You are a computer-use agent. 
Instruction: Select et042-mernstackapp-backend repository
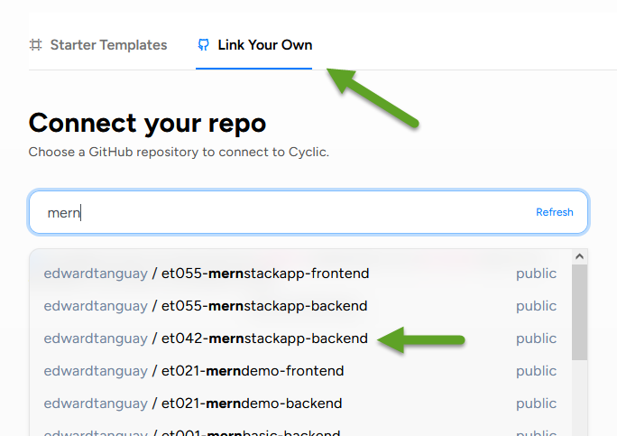300,339
